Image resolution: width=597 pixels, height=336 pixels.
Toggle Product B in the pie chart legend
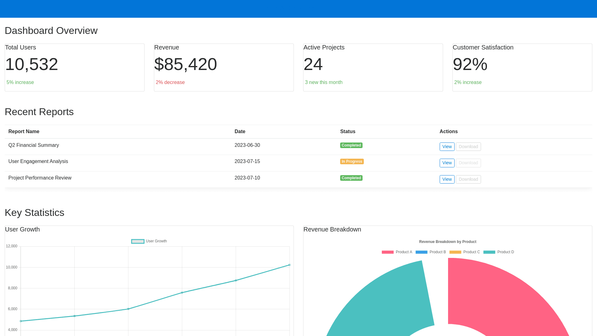[421, 252]
